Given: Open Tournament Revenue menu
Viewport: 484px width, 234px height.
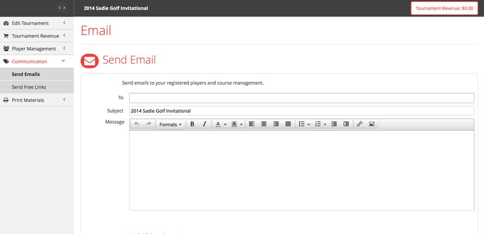Looking at the screenshot, I should (x=37, y=36).
